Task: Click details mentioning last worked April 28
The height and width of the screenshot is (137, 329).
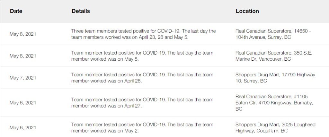Action: [142, 78]
